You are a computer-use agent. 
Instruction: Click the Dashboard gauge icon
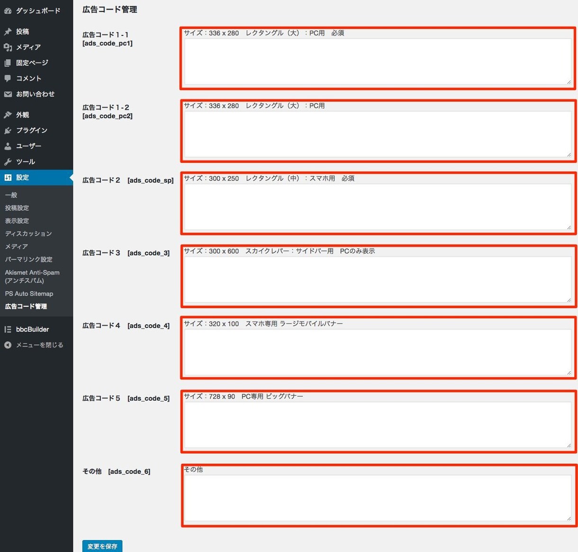point(8,10)
